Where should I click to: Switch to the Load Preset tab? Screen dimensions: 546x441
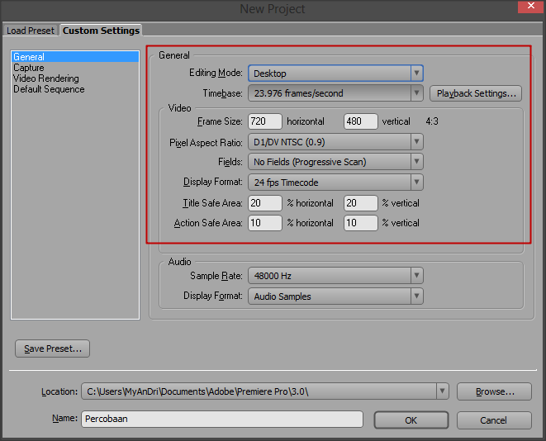[x=31, y=31]
